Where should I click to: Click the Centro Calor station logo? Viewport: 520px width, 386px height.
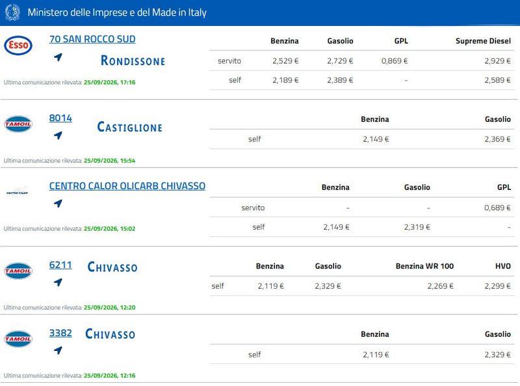click(18, 192)
